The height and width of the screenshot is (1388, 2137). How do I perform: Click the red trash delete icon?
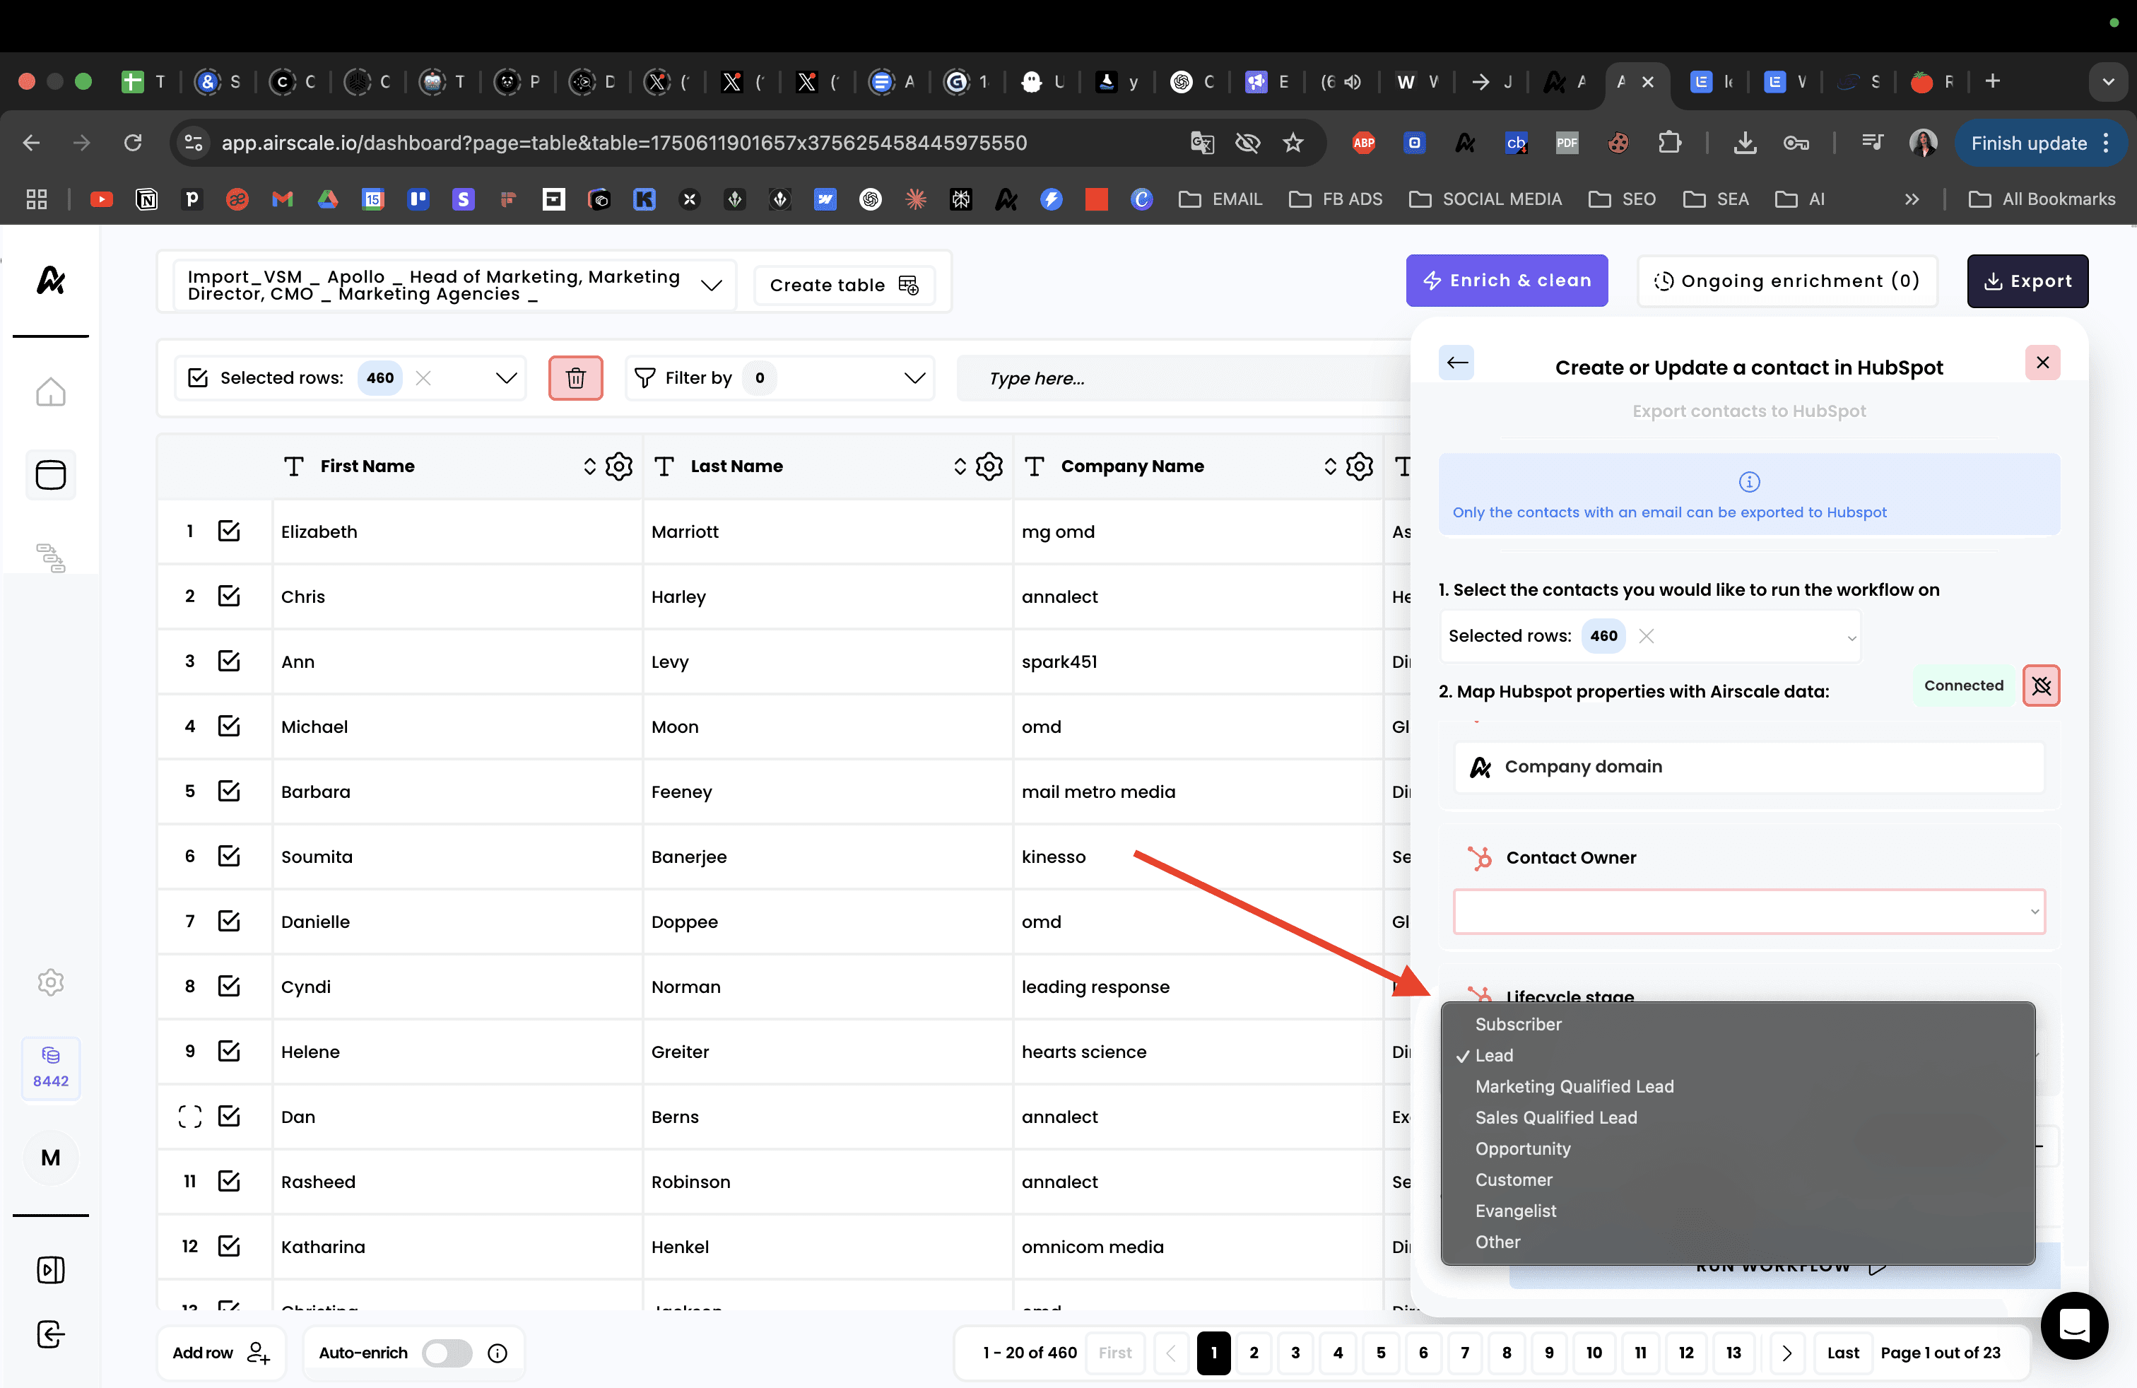pos(575,378)
